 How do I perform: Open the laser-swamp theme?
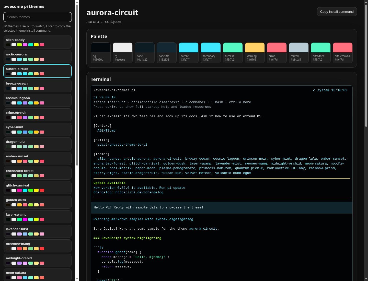(x=38, y=217)
